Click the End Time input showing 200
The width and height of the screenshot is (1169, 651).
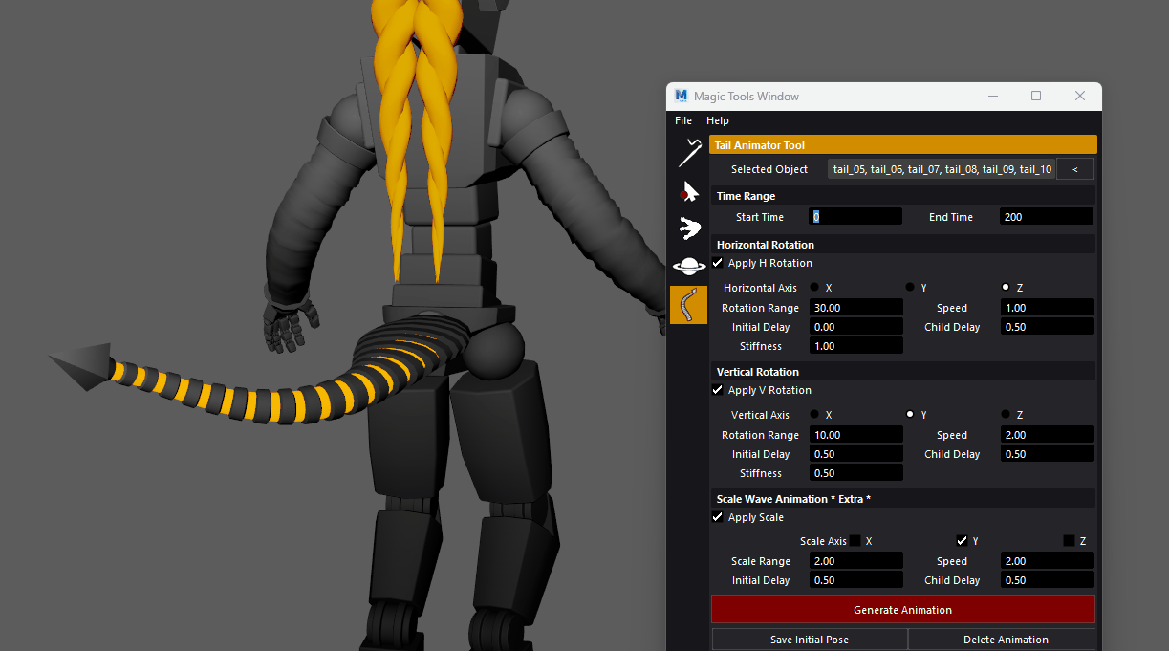click(x=1046, y=215)
